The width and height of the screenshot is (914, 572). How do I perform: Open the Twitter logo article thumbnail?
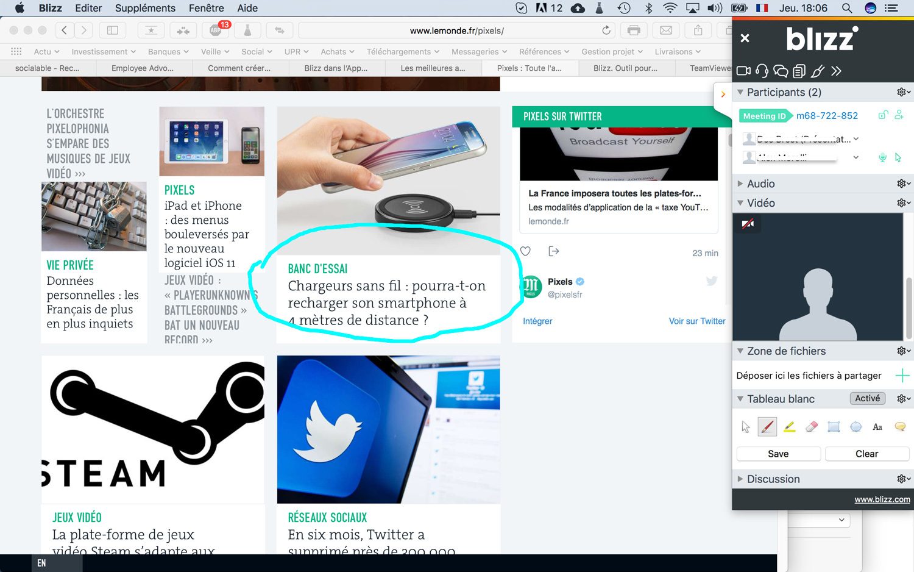point(389,429)
